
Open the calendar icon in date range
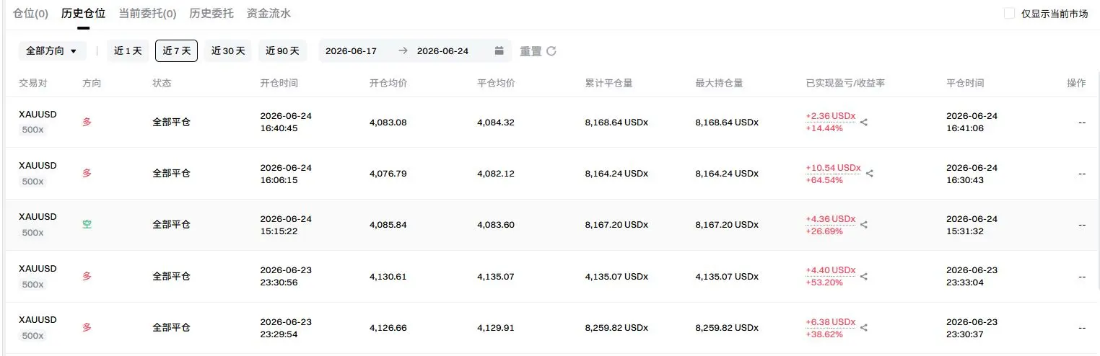(499, 51)
